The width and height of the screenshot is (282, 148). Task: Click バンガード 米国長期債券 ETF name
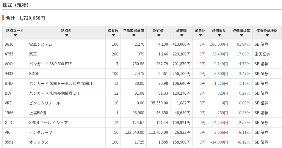(55, 93)
